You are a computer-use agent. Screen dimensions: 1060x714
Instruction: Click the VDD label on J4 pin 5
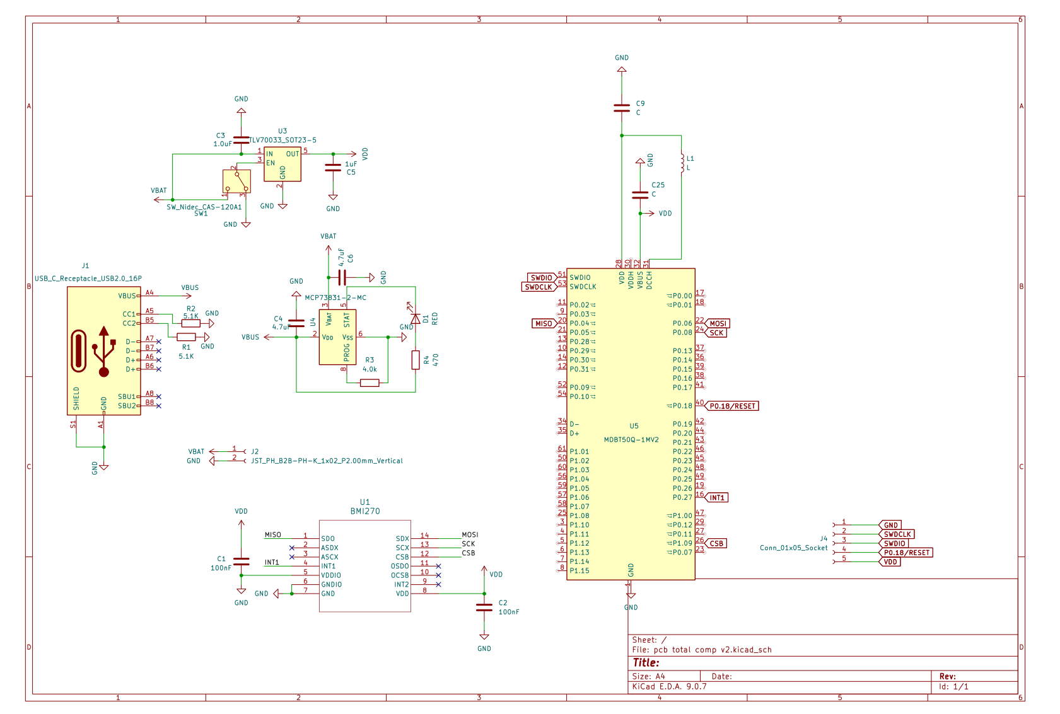click(890, 561)
